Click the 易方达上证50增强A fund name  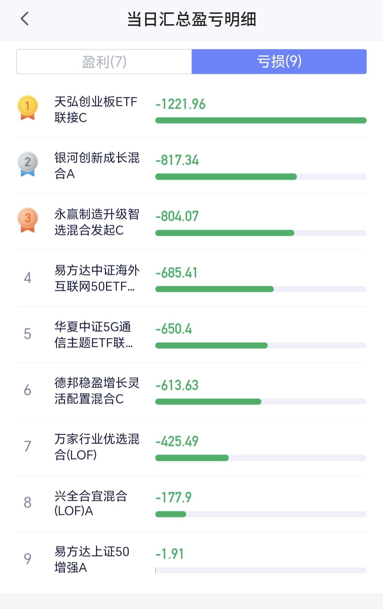92,559
